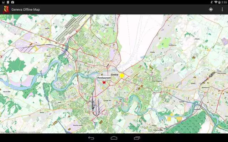228x142 pixels.
Task: Tap the yellow circle map marker
Action: [122, 76]
